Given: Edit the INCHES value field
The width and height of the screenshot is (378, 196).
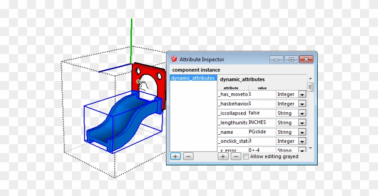Looking at the screenshot, I should point(262,123).
